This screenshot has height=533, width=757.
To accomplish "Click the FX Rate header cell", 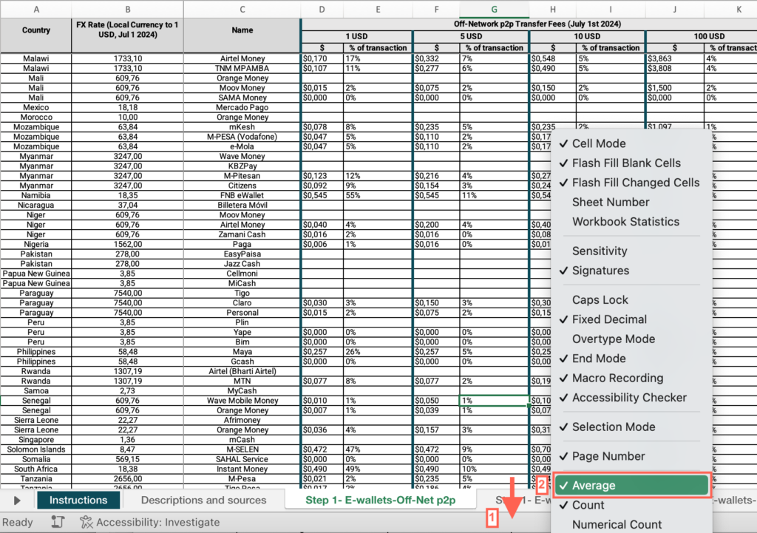I will [127, 35].
